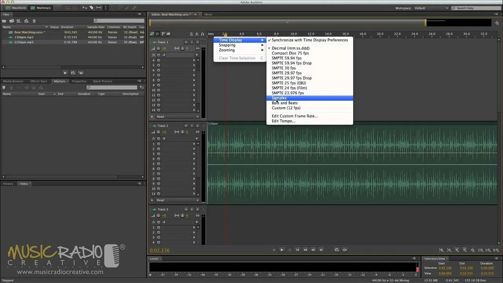Adjust Track 2 pan knob
503x283 pixels.
pos(182,132)
